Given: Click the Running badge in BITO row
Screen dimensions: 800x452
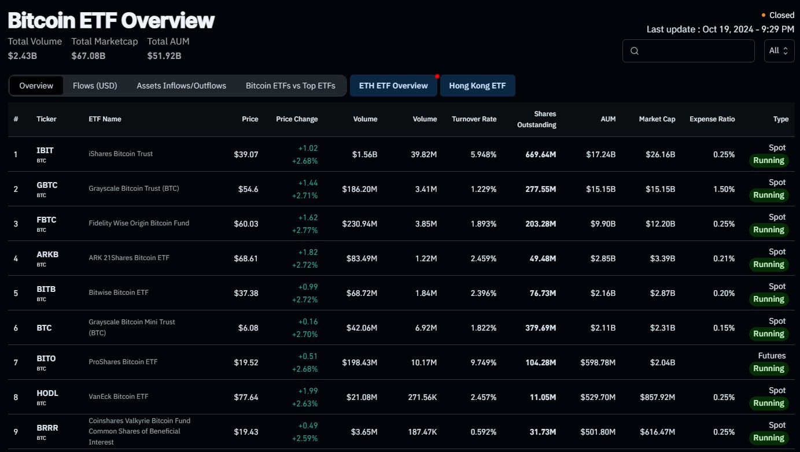Looking at the screenshot, I should pyautogui.click(x=769, y=368).
